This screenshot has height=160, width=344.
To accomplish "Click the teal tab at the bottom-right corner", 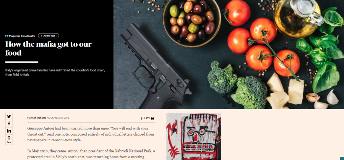I will (x=342, y=158).
